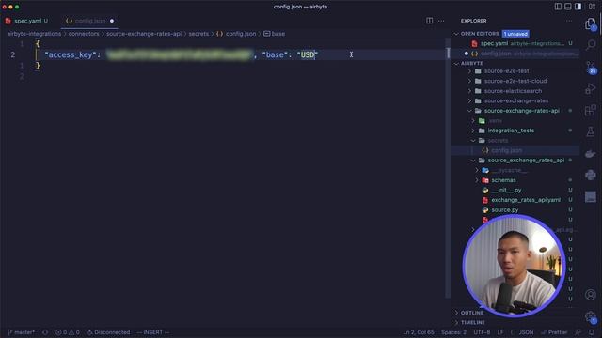Collapse the Open Editors section

[456, 34]
